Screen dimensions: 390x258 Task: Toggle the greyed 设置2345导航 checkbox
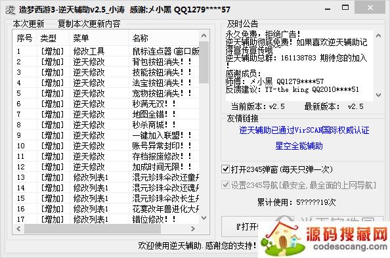pos(225,185)
